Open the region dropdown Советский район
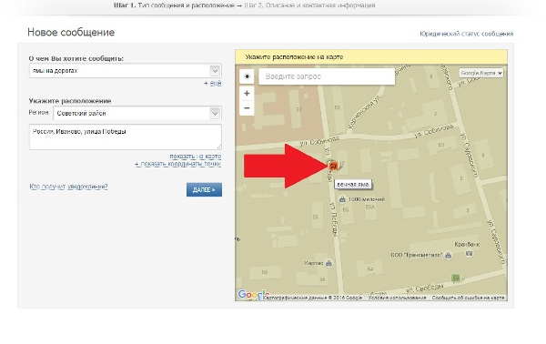This screenshot has width=546, height=344. [137, 113]
